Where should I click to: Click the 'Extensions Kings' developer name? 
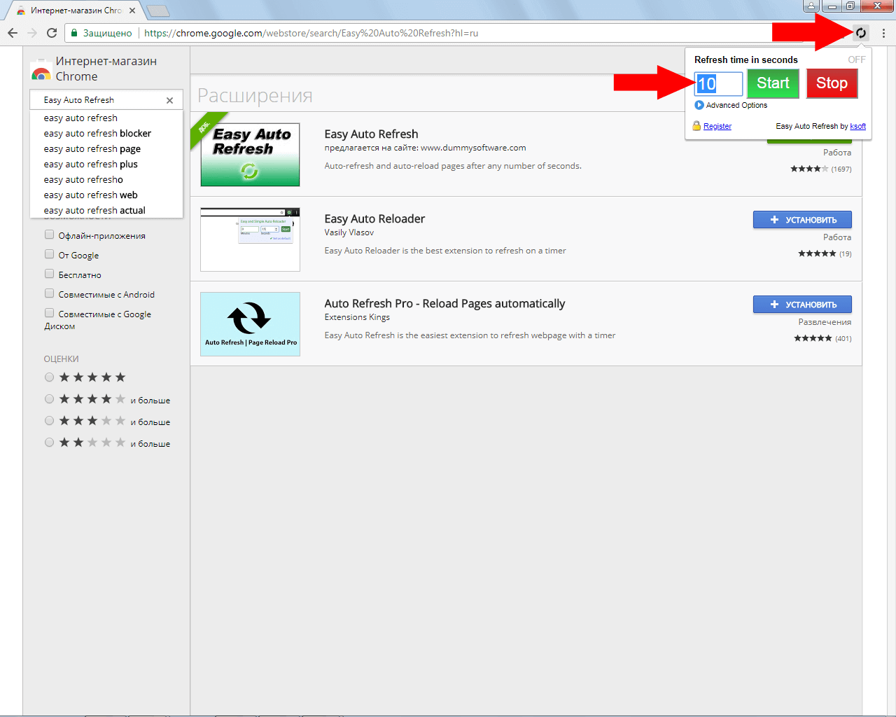click(x=357, y=317)
